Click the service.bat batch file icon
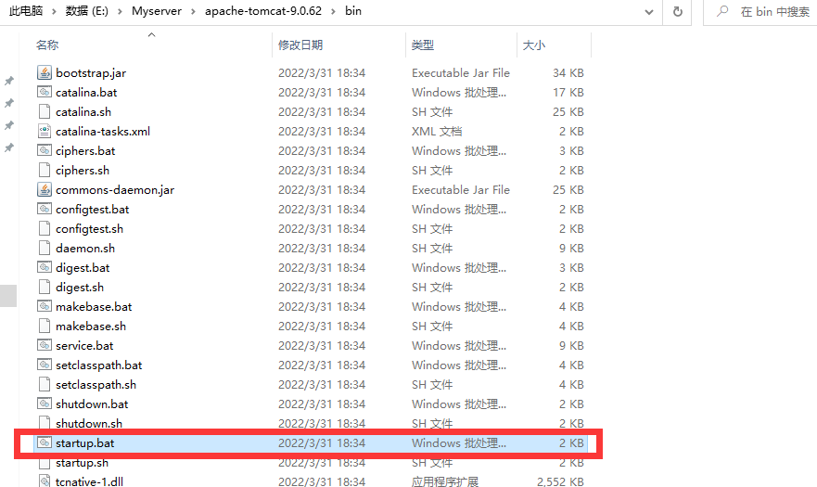Viewport: 817px width, 487px height. point(45,345)
